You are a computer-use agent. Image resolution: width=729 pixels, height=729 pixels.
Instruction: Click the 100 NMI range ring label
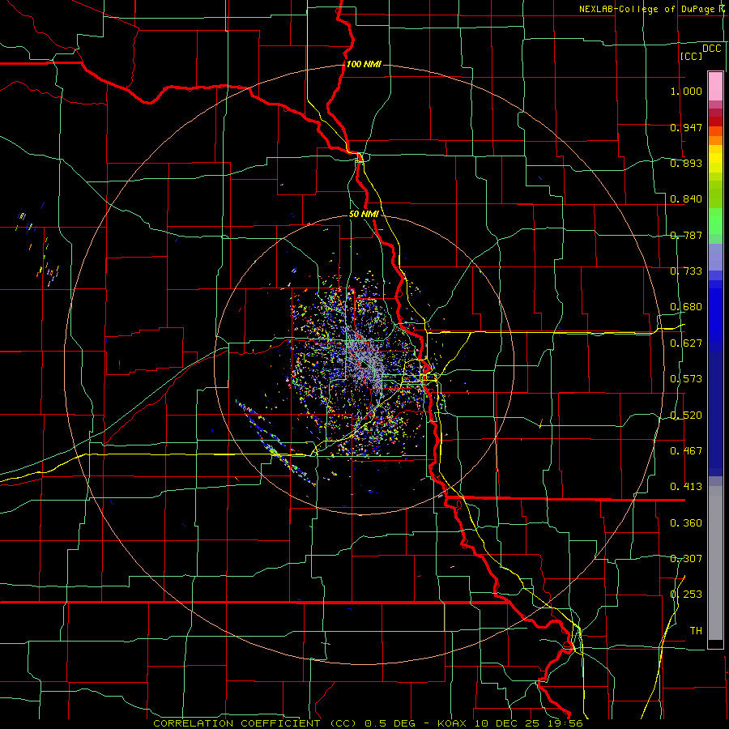pyautogui.click(x=364, y=64)
